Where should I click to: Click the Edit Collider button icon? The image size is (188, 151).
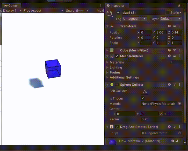pos(145,92)
